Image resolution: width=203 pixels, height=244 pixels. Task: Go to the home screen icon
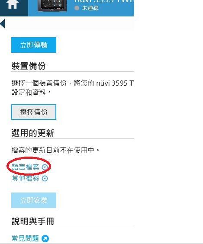(x=13, y=4)
